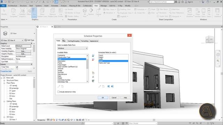Open the 3D View: 3D View 4 instance dropdown
This screenshot has height=125, width=223.
12,40
